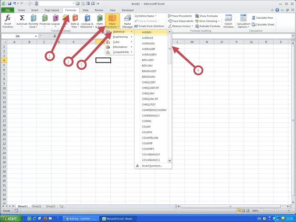Click Calculate Now
296x222 pixels.
(x=263, y=18)
